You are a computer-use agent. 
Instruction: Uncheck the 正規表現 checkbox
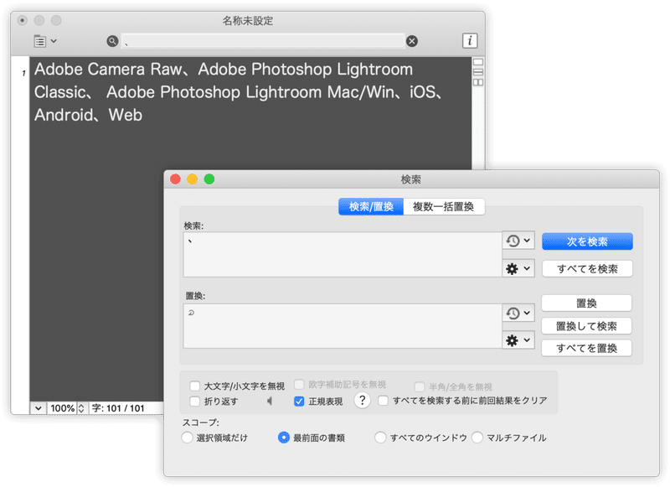pyautogui.click(x=299, y=402)
